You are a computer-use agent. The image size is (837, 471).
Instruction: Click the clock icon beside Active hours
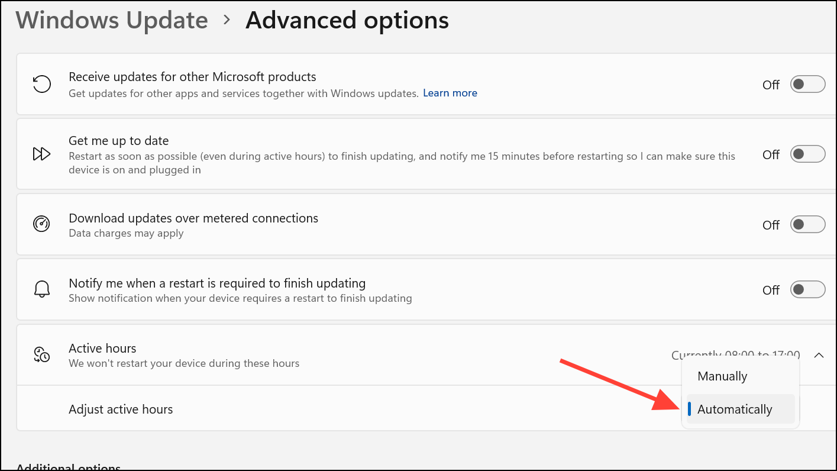coord(41,355)
